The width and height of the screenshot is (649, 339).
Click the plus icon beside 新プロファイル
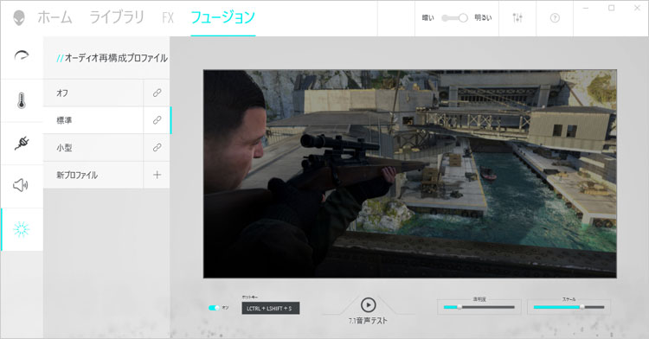pos(157,175)
